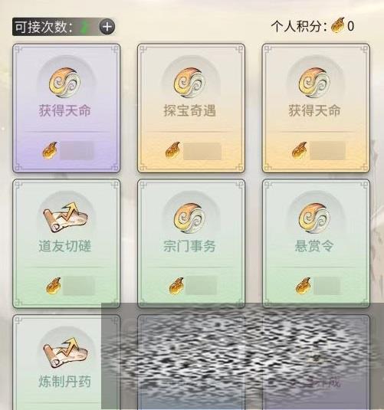Open the 炼制丹药 task title
384x410 pixels.
65,382
